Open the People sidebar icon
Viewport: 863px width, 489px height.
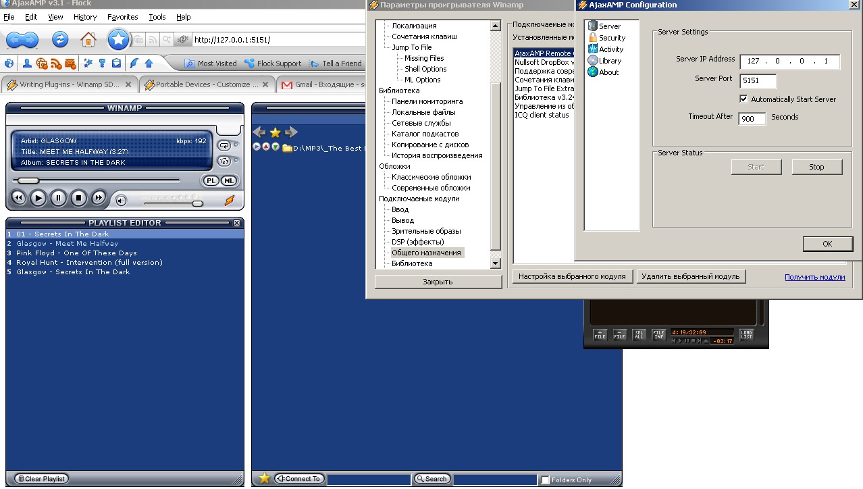pos(27,63)
